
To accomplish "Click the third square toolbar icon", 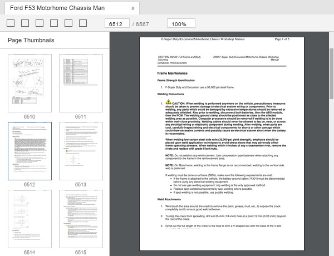I will point(40,23).
